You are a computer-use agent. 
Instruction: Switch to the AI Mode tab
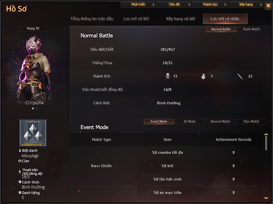coord(190,122)
